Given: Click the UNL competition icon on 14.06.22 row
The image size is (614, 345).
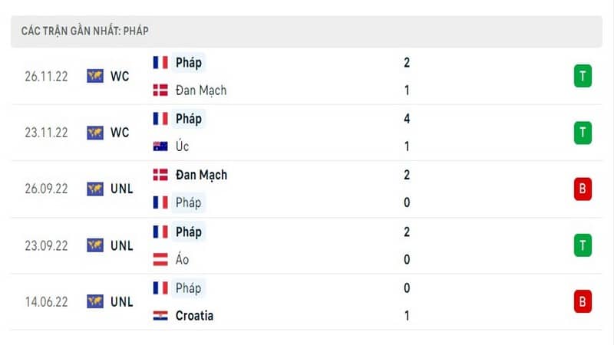Looking at the screenshot, I should (95, 301).
